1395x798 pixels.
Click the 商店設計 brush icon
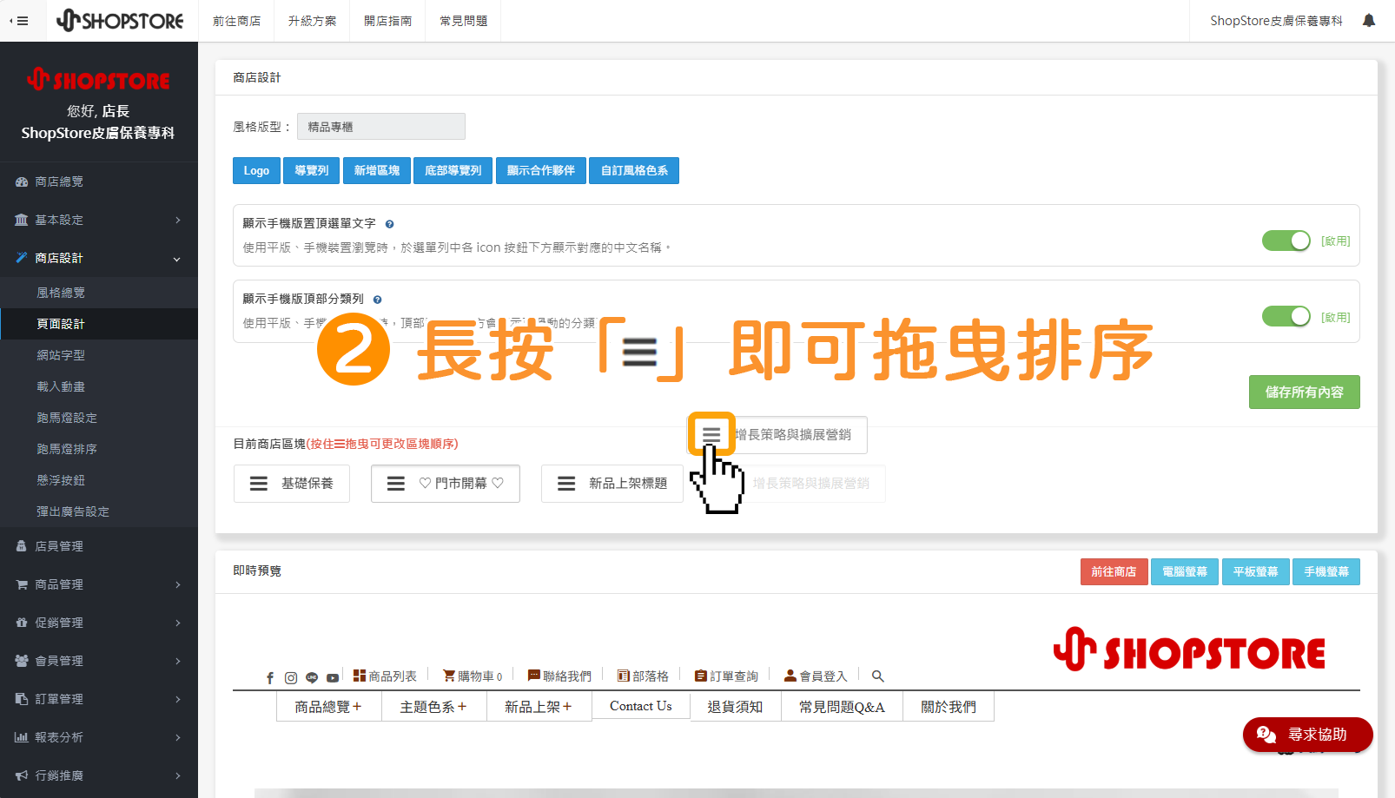tap(22, 258)
